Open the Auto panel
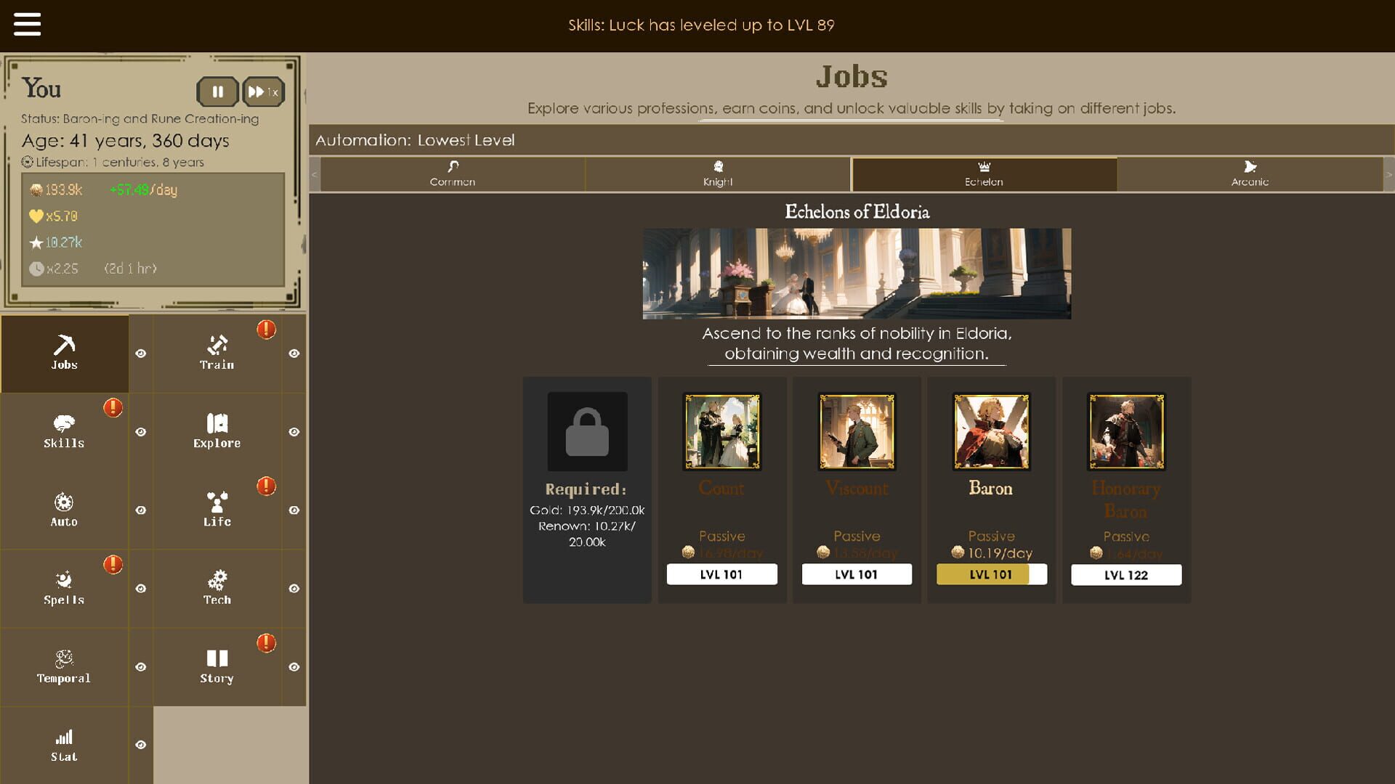 [64, 510]
